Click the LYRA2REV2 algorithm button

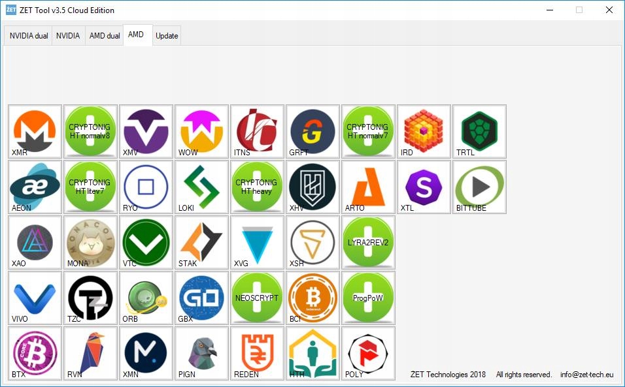click(x=368, y=243)
